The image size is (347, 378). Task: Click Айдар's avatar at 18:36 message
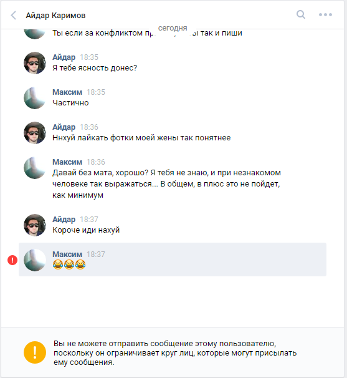pos(35,133)
